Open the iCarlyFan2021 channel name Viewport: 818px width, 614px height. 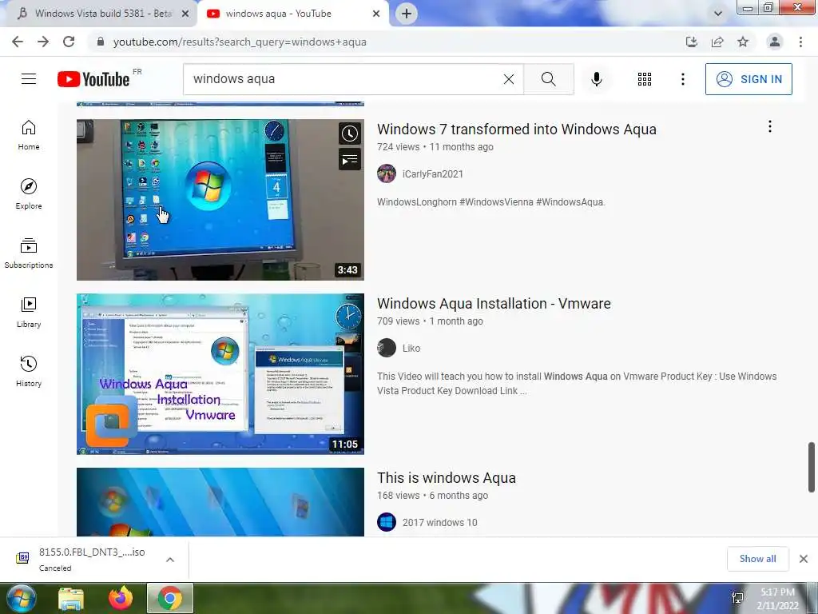pyautogui.click(x=432, y=173)
